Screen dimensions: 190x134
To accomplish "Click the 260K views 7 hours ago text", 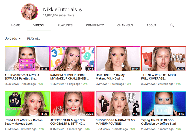I will coord(20,84).
